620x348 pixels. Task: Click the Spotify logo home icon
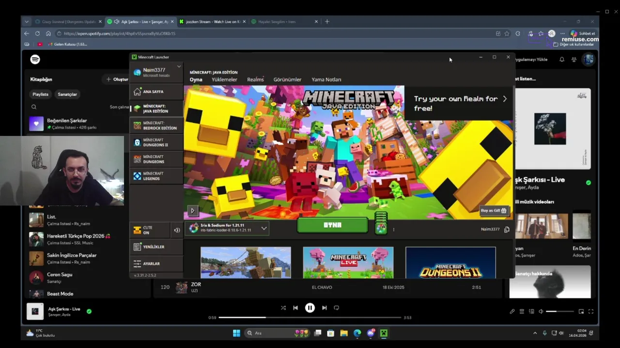35,59
